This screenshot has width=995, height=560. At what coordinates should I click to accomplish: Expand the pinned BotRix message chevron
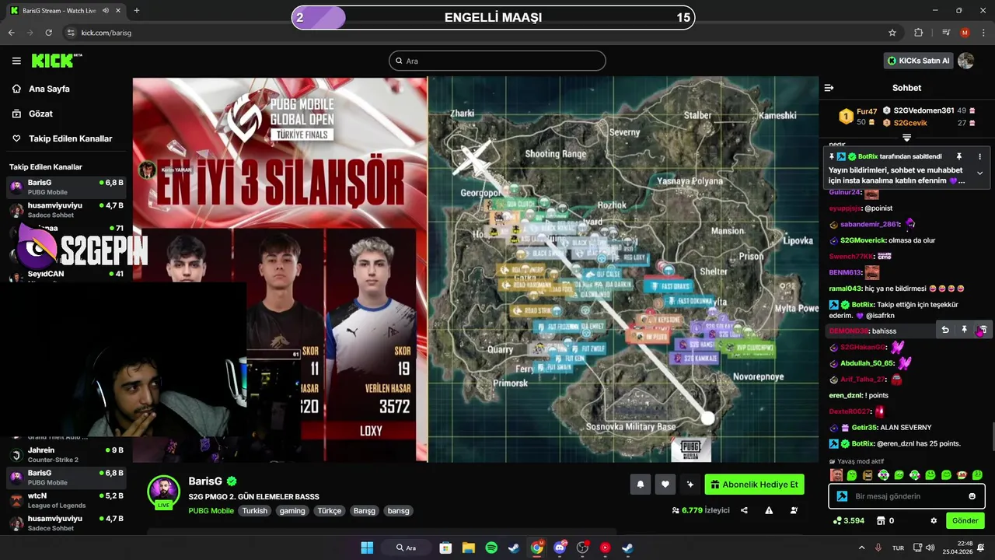[x=979, y=173]
